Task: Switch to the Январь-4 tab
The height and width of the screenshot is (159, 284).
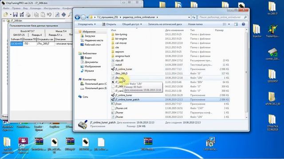Action: point(36,35)
